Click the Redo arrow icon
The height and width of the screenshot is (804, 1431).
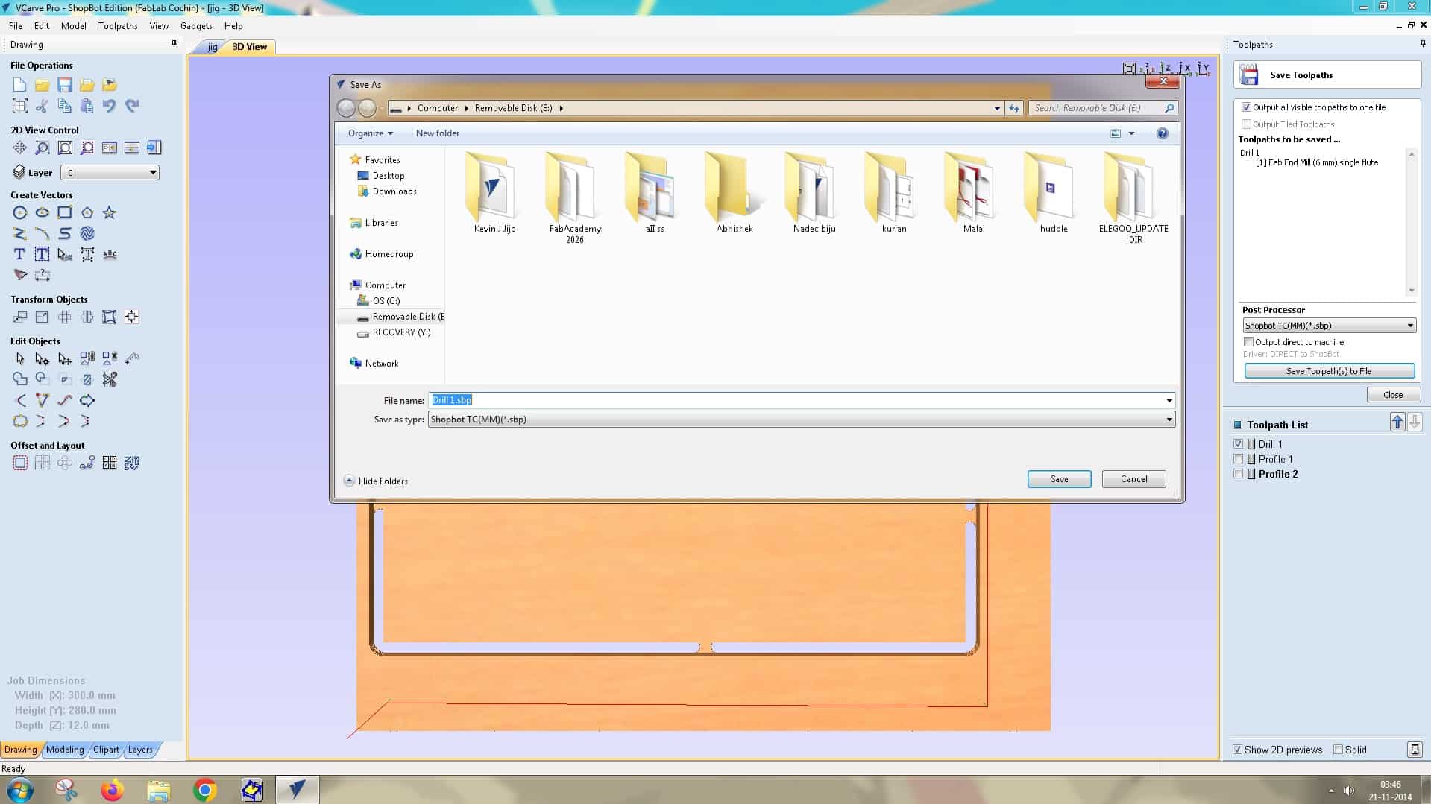(x=132, y=106)
